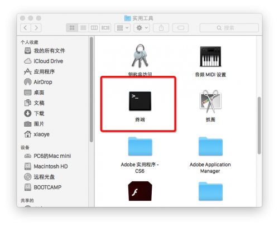Open the Terminal (终端) app icon
The height and width of the screenshot is (227, 279).
(140, 101)
